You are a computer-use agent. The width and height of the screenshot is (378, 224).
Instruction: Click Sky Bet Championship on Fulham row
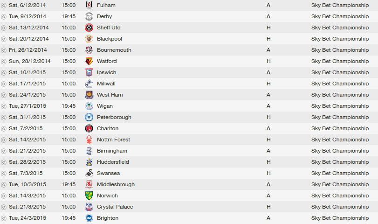(340, 5)
